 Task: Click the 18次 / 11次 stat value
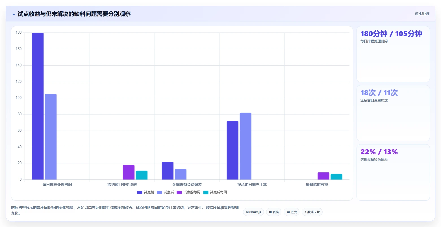tap(379, 93)
